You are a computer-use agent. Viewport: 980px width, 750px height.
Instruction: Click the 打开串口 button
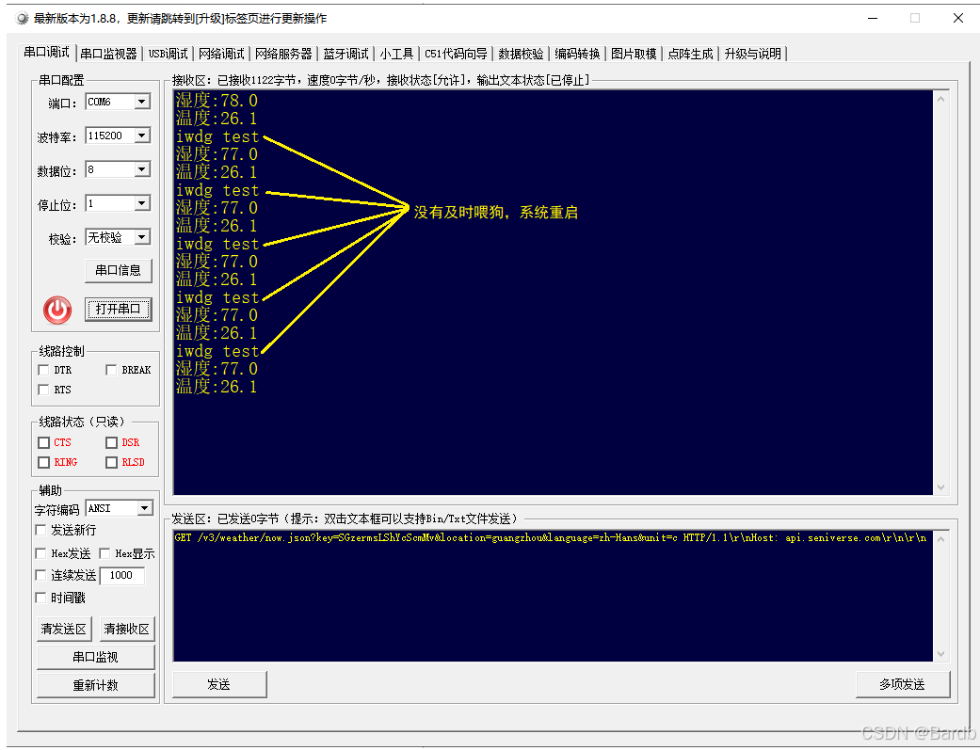click(x=118, y=310)
